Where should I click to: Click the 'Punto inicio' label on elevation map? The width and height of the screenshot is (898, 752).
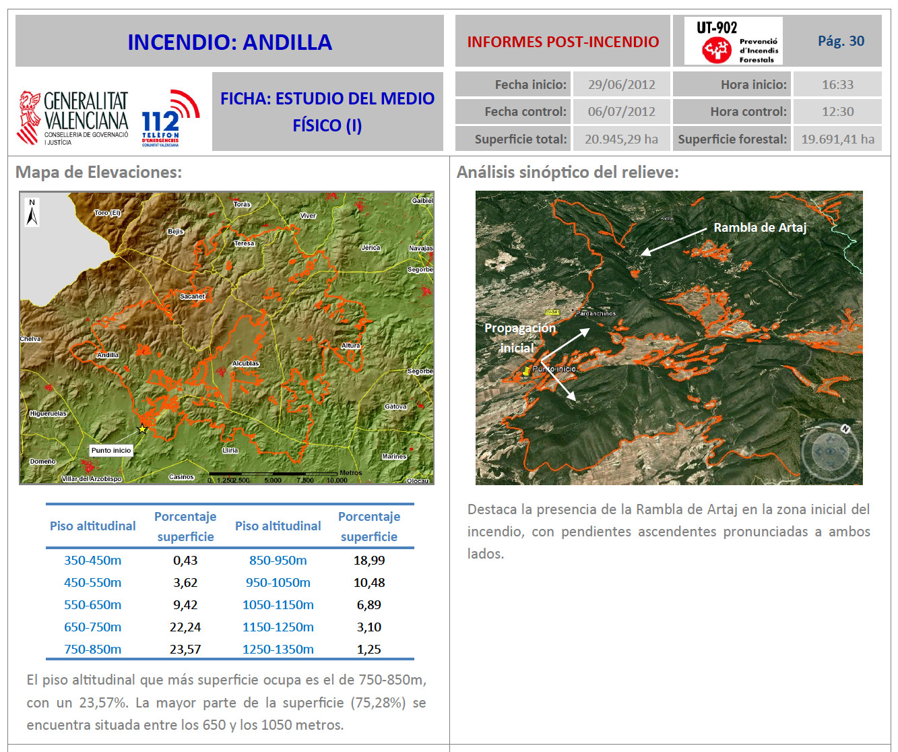coord(111,450)
